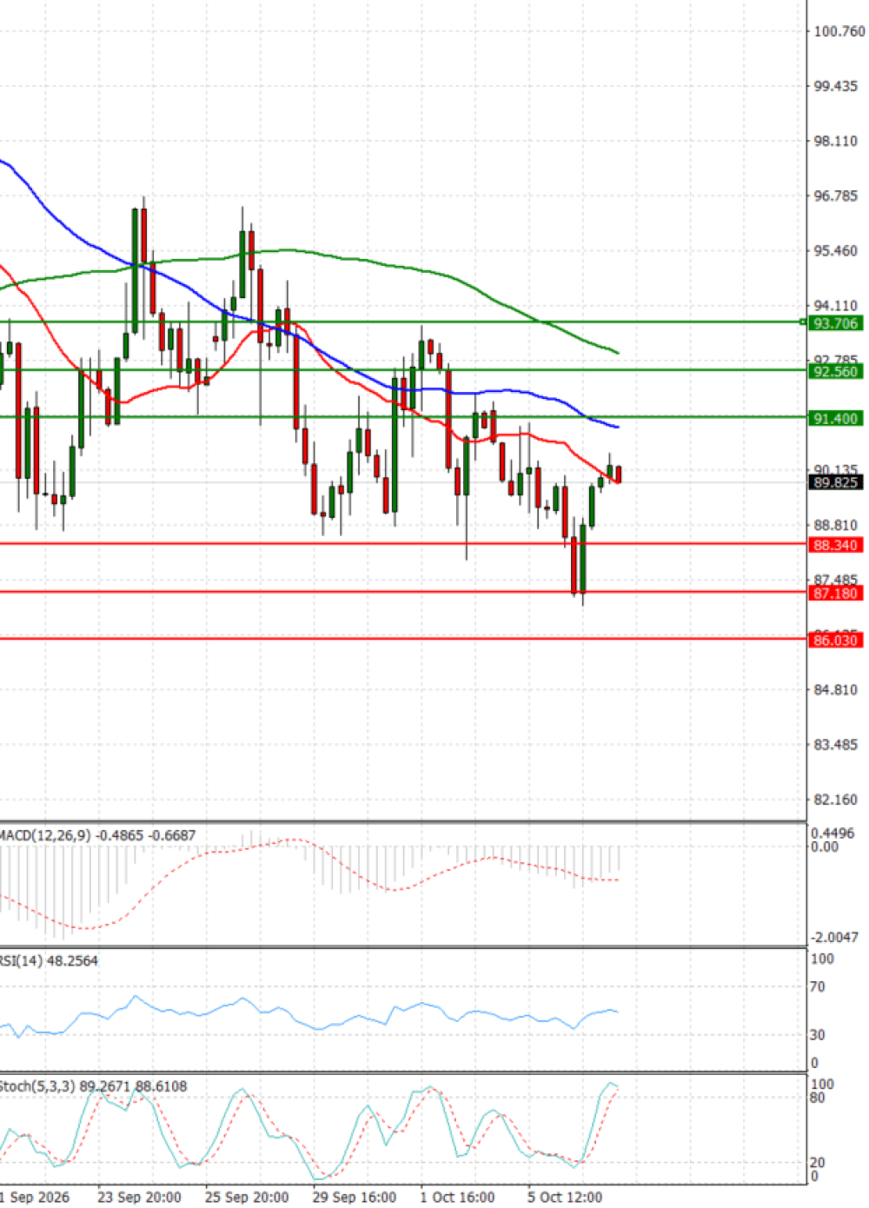Click the 88.810 price scale value
The width and height of the screenshot is (869, 1208).
tap(835, 525)
